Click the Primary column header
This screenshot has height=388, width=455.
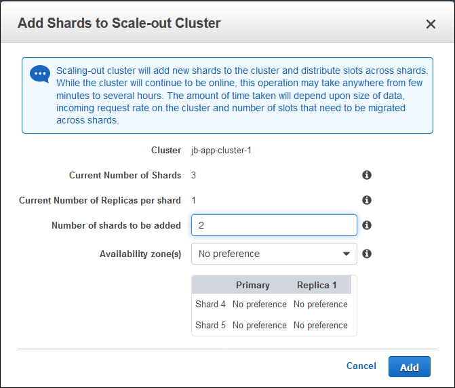pyautogui.click(x=253, y=285)
